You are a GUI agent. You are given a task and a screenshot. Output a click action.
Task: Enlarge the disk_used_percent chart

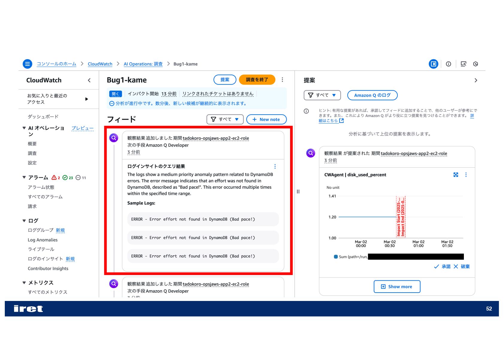456,175
